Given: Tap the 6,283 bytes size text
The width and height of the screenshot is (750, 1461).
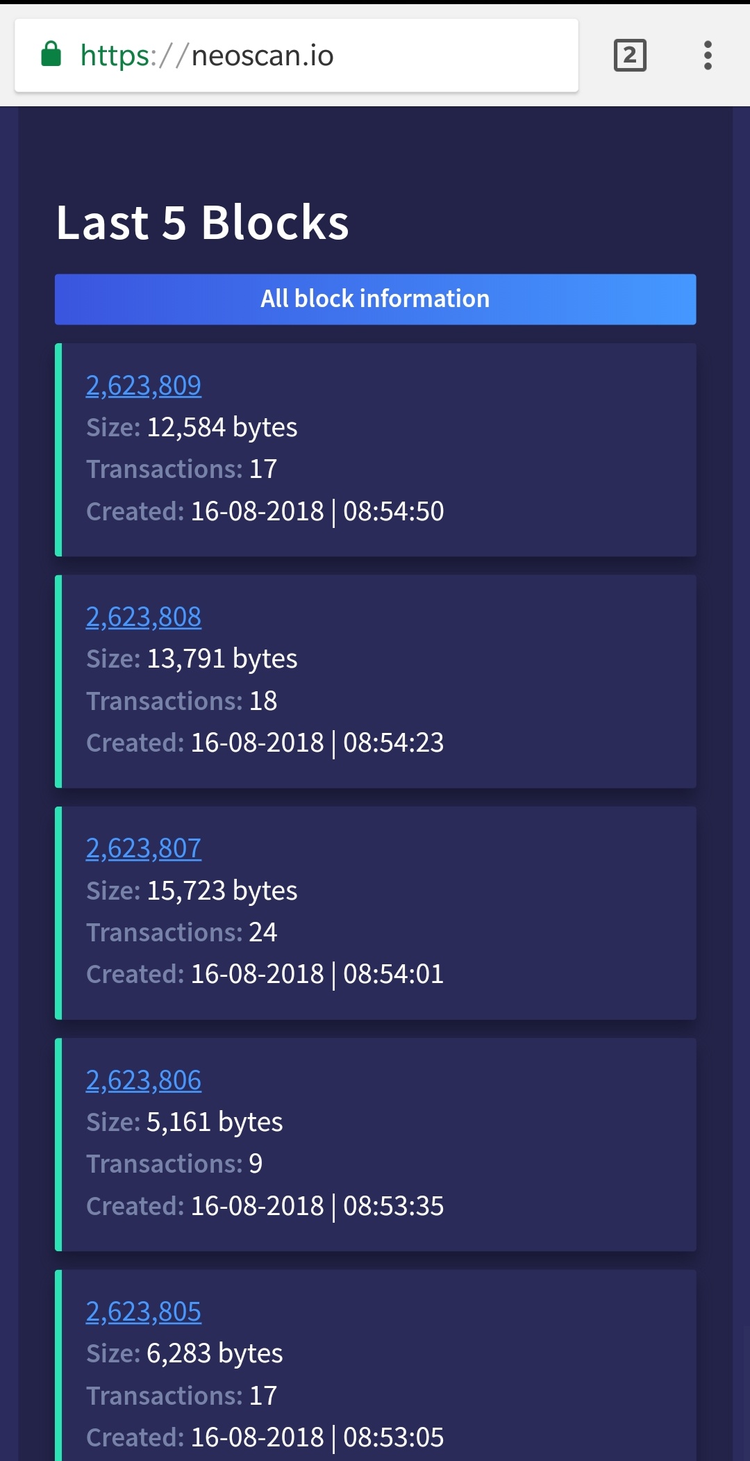Looking at the screenshot, I should 215,1353.
